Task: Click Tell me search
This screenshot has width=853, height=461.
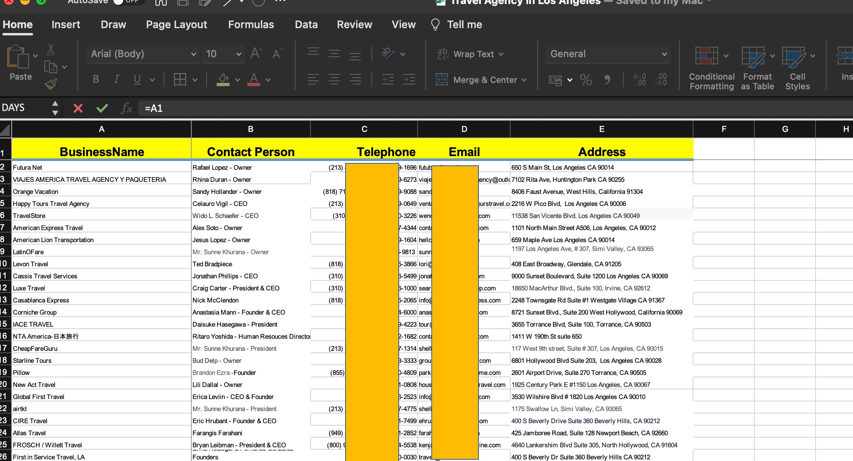Action: click(x=456, y=25)
